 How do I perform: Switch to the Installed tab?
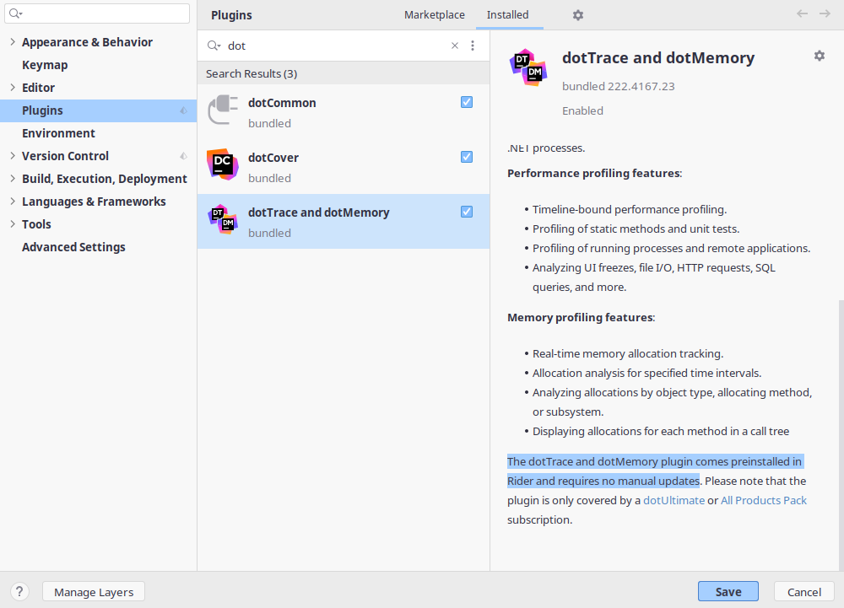click(507, 15)
